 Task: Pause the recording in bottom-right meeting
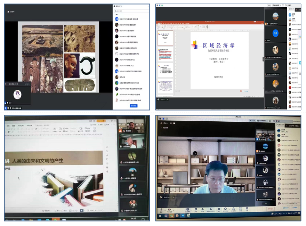[171, 123]
